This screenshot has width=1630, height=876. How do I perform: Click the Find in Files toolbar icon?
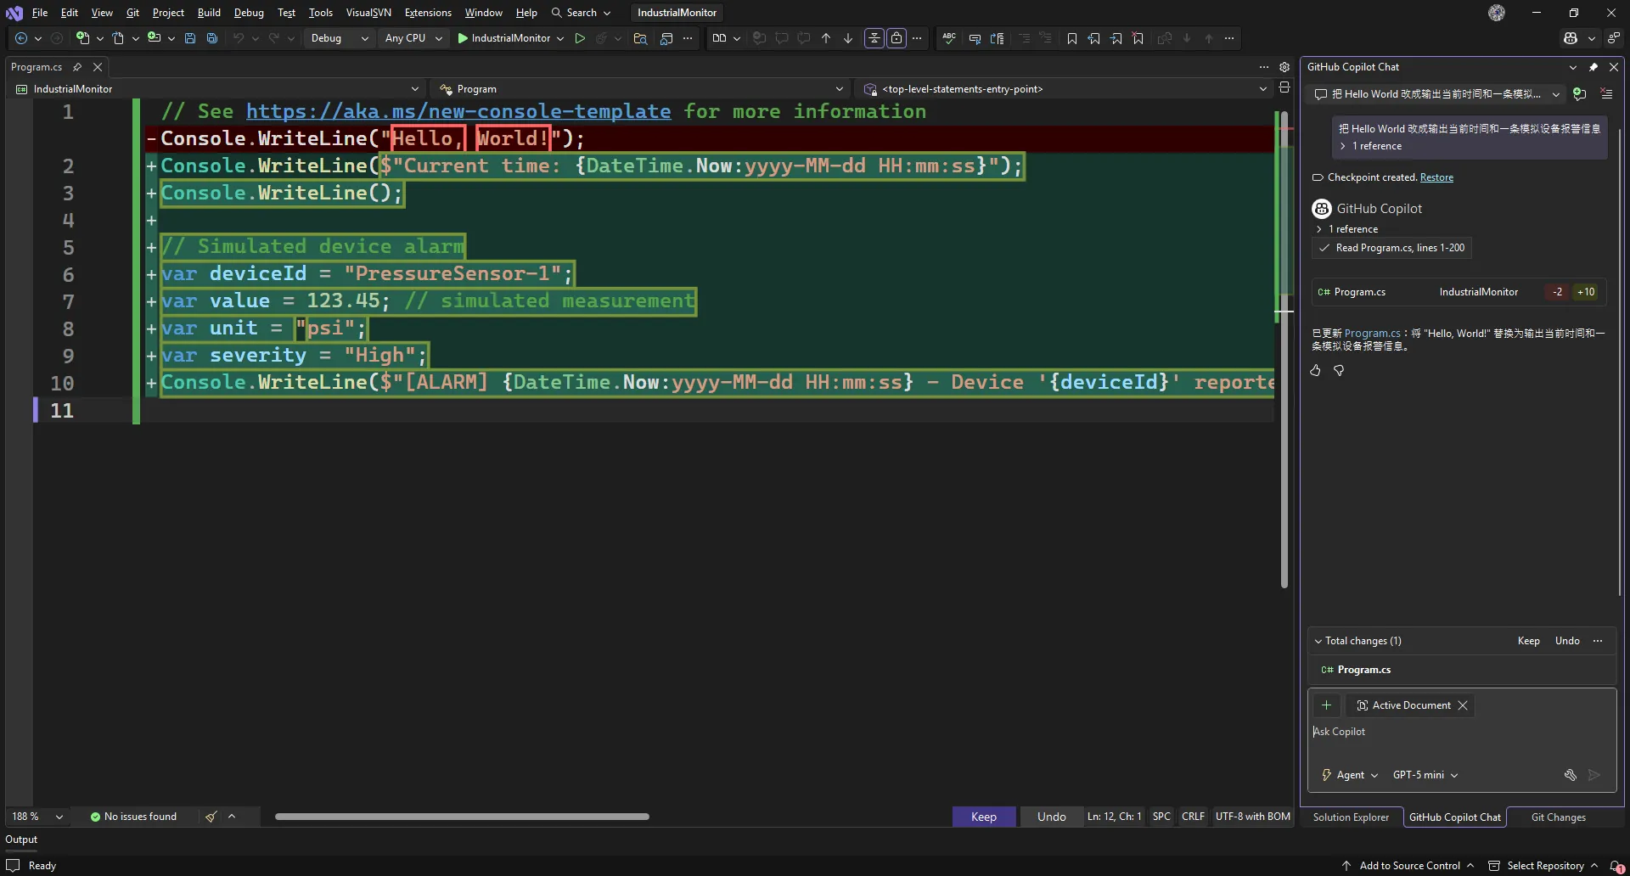pyautogui.click(x=640, y=38)
